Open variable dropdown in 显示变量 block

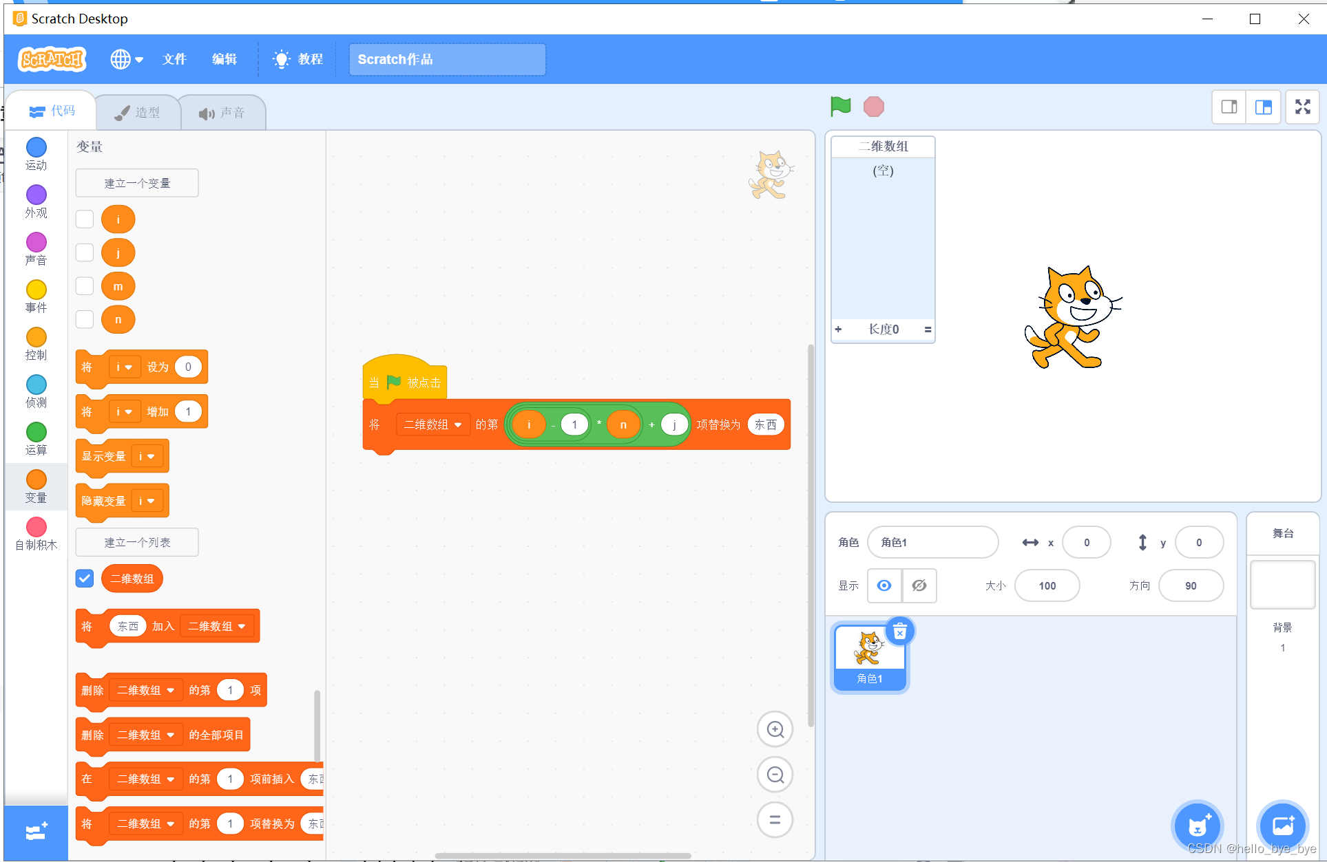coord(147,456)
